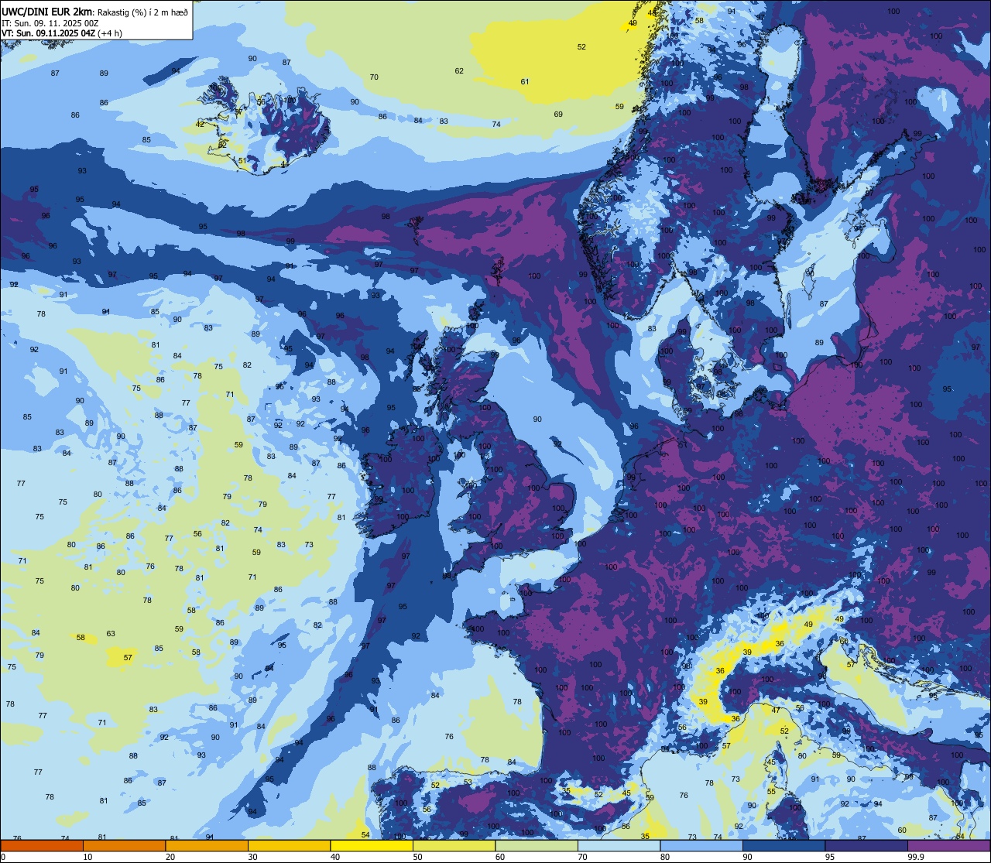Click the '(+4 h)' forecast offset text

(109, 33)
